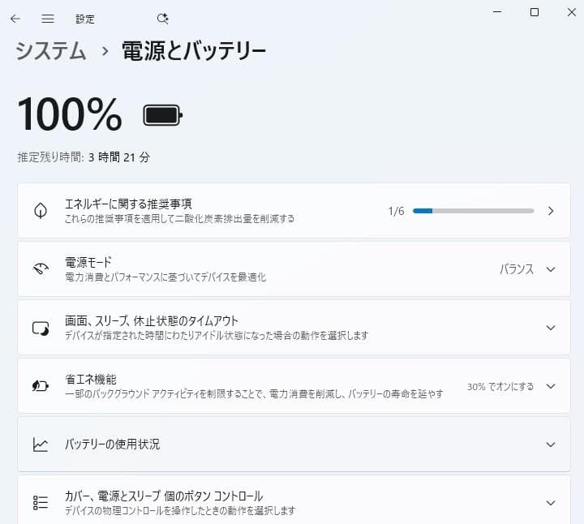Viewport: 584px width, 524px height.
Task: Click the battery usage chart icon
Action: click(41, 445)
